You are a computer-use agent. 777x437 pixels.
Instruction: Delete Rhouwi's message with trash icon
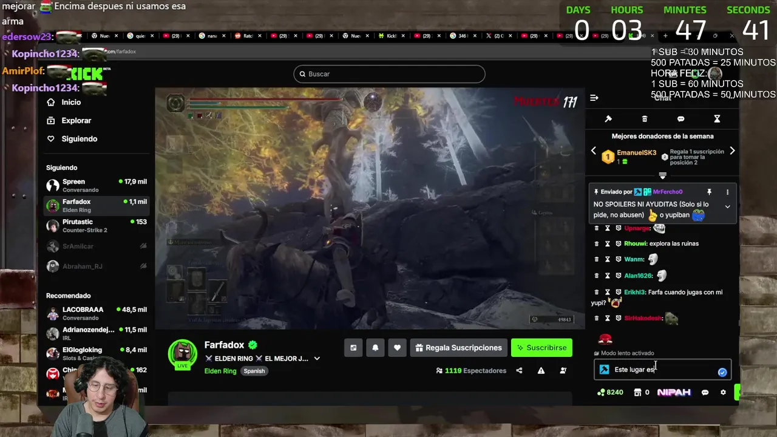(596, 243)
